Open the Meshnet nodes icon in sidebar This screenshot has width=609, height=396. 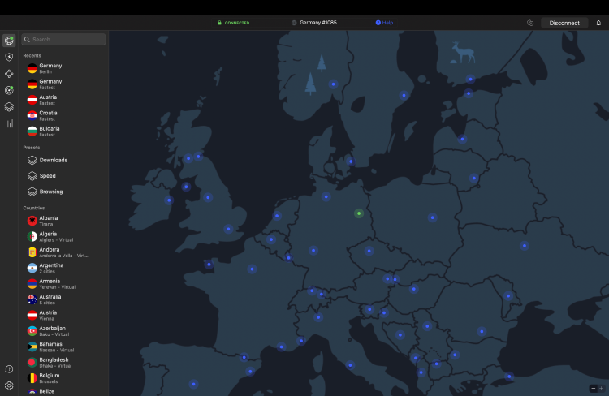point(9,74)
